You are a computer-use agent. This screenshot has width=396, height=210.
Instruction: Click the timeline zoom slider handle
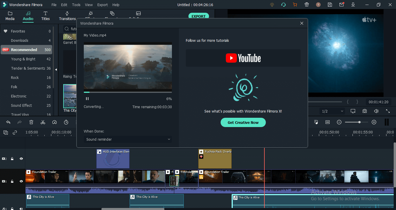click(x=359, y=122)
